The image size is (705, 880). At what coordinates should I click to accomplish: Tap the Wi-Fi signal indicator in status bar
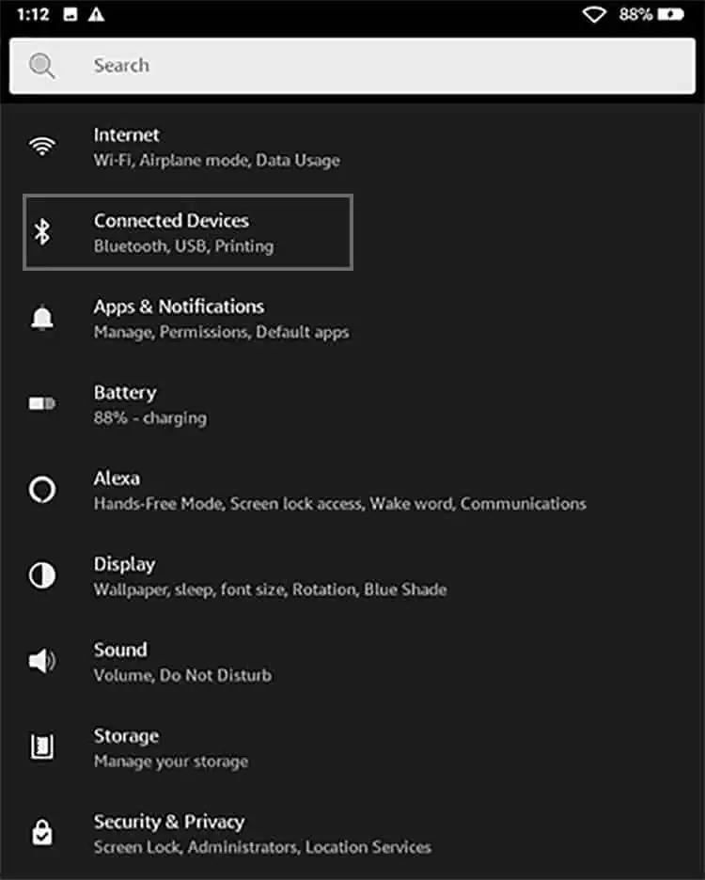click(x=594, y=14)
